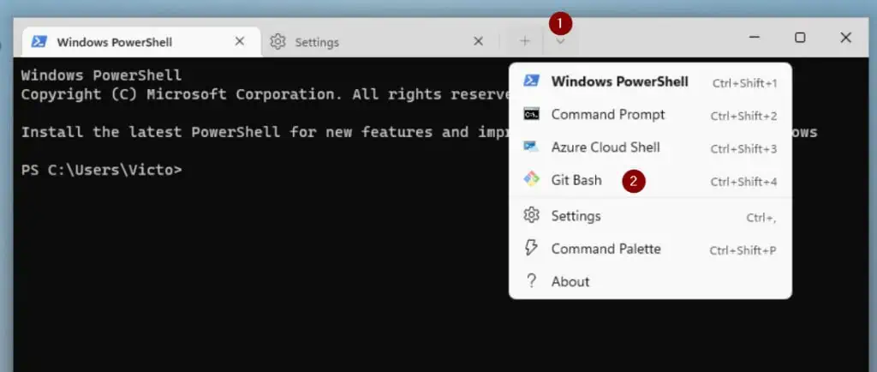This screenshot has height=372, width=877.
Task: Click the PowerShell icon on the first tab
Action: [x=39, y=42]
